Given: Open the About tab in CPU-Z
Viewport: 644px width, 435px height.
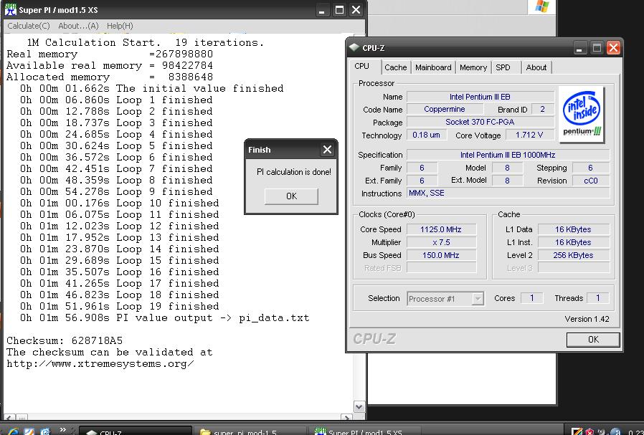Looking at the screenshot, I should coord(536,67).
